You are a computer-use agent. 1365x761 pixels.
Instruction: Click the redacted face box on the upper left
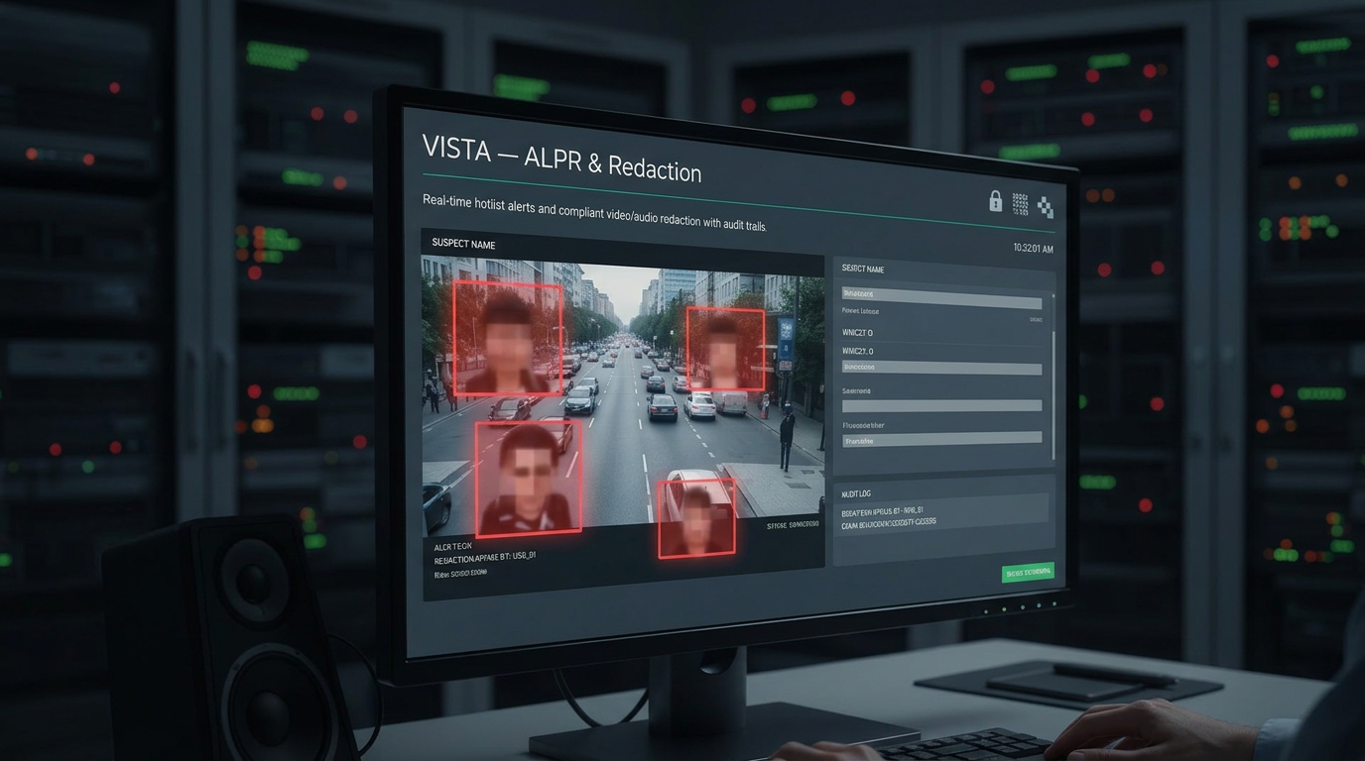[509, 337]
